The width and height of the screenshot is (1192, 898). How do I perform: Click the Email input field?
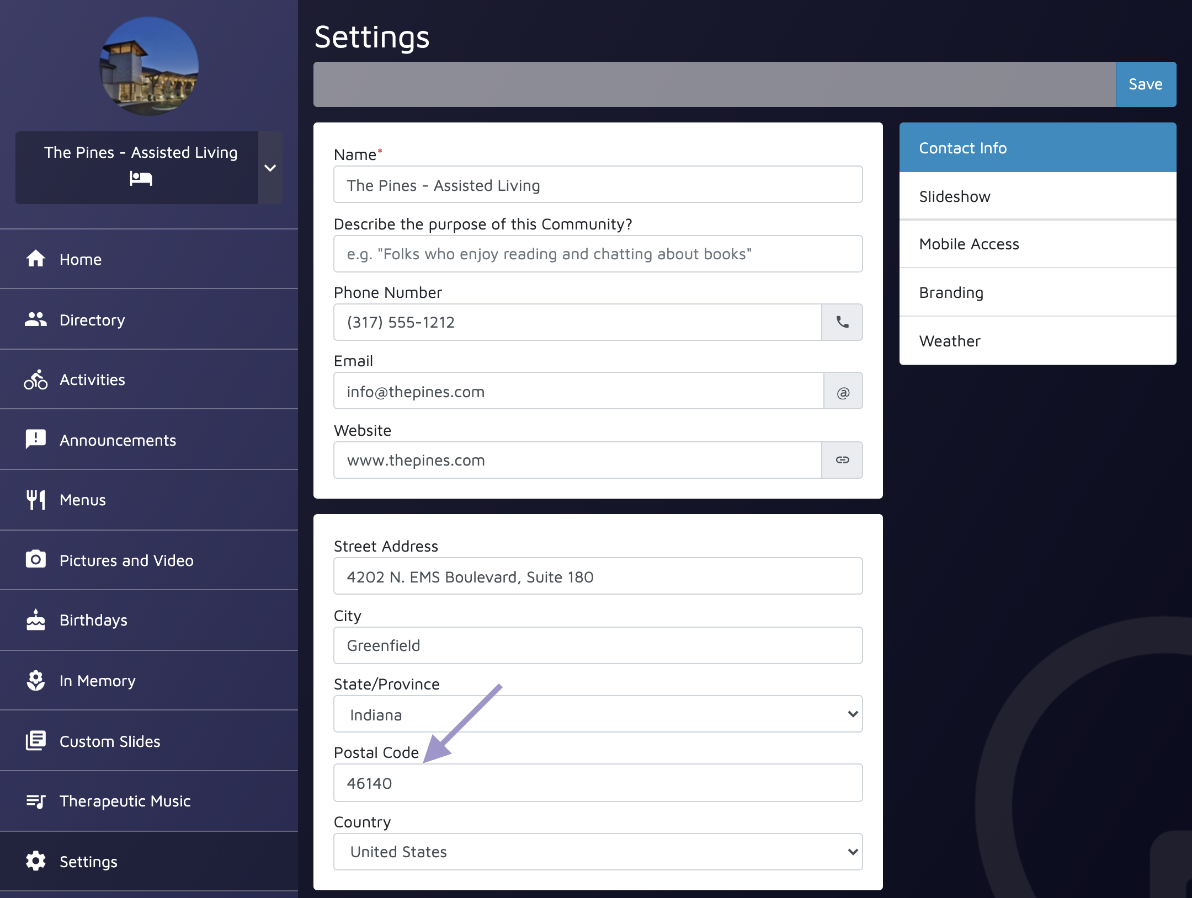(x=579, y=391)
